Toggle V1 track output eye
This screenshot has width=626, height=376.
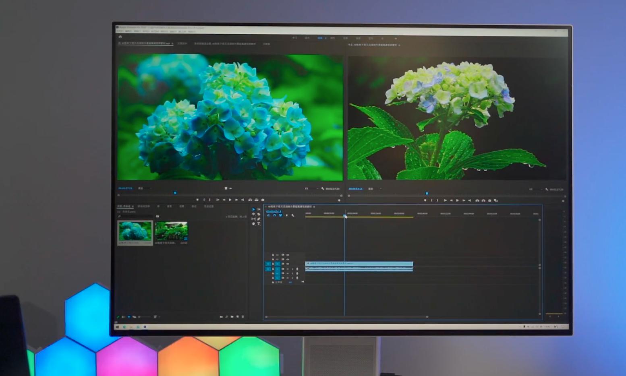click(x=288, y=264)
